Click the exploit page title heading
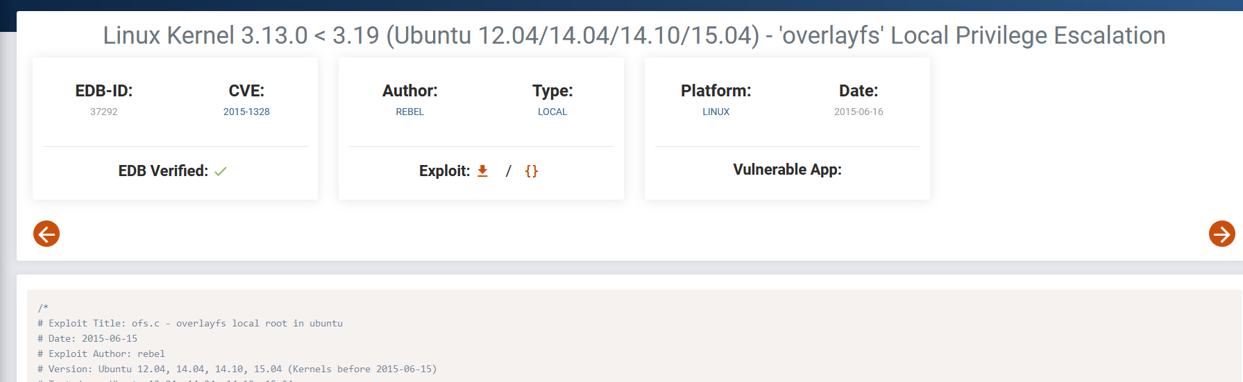 coord(634,35)
